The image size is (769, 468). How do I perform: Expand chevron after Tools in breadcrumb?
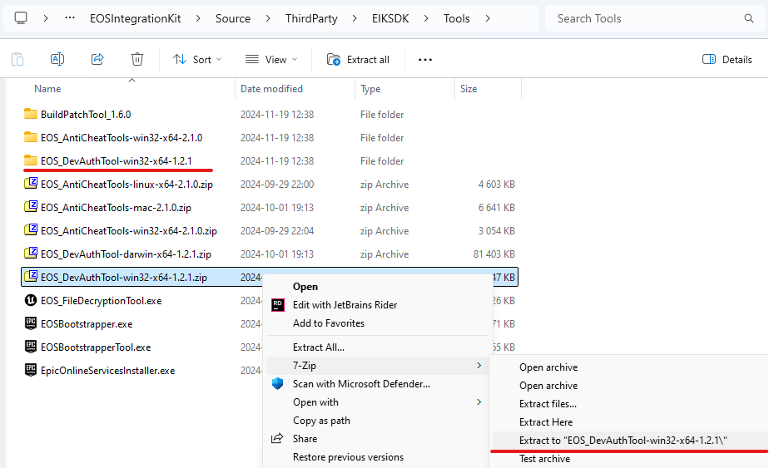(x=509, y=18)
